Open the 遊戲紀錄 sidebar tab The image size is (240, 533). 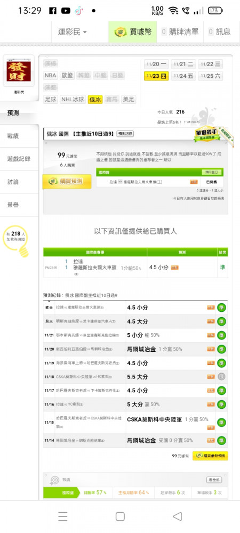[x=19, y=159]
